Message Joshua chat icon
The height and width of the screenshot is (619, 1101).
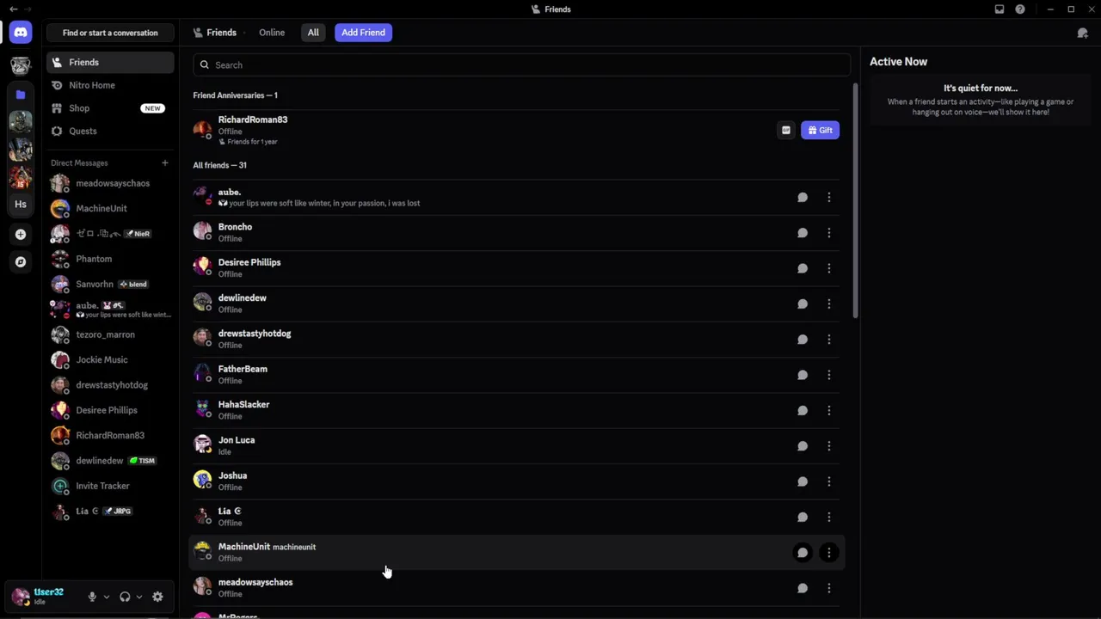(x=802, y=481)
